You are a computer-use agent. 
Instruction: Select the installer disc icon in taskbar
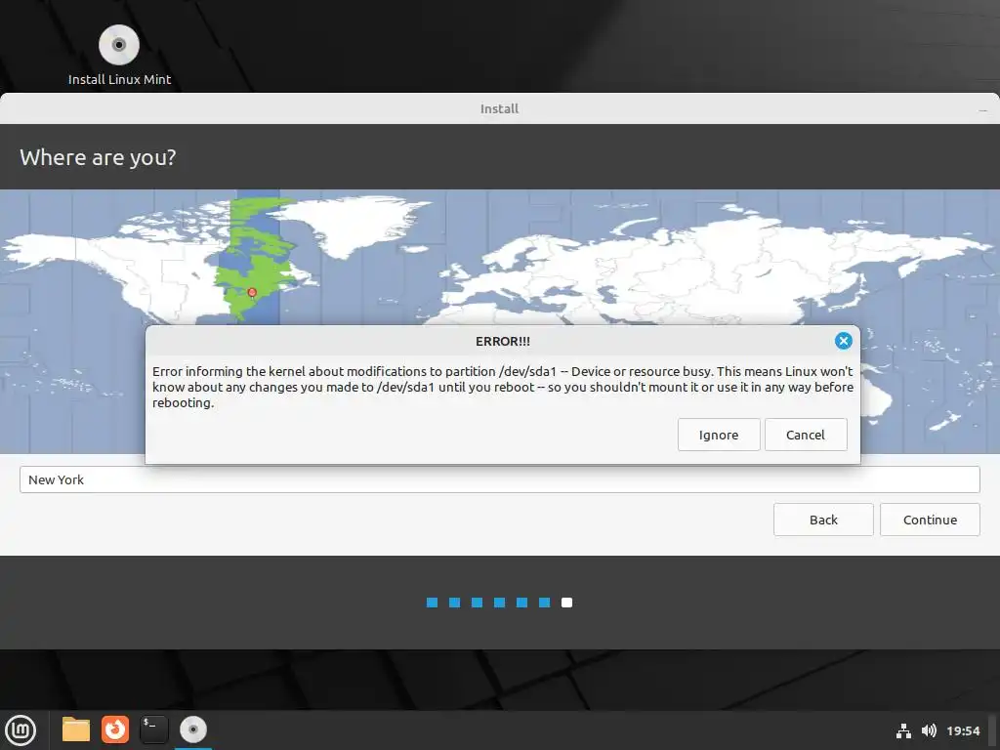(192, 729)
